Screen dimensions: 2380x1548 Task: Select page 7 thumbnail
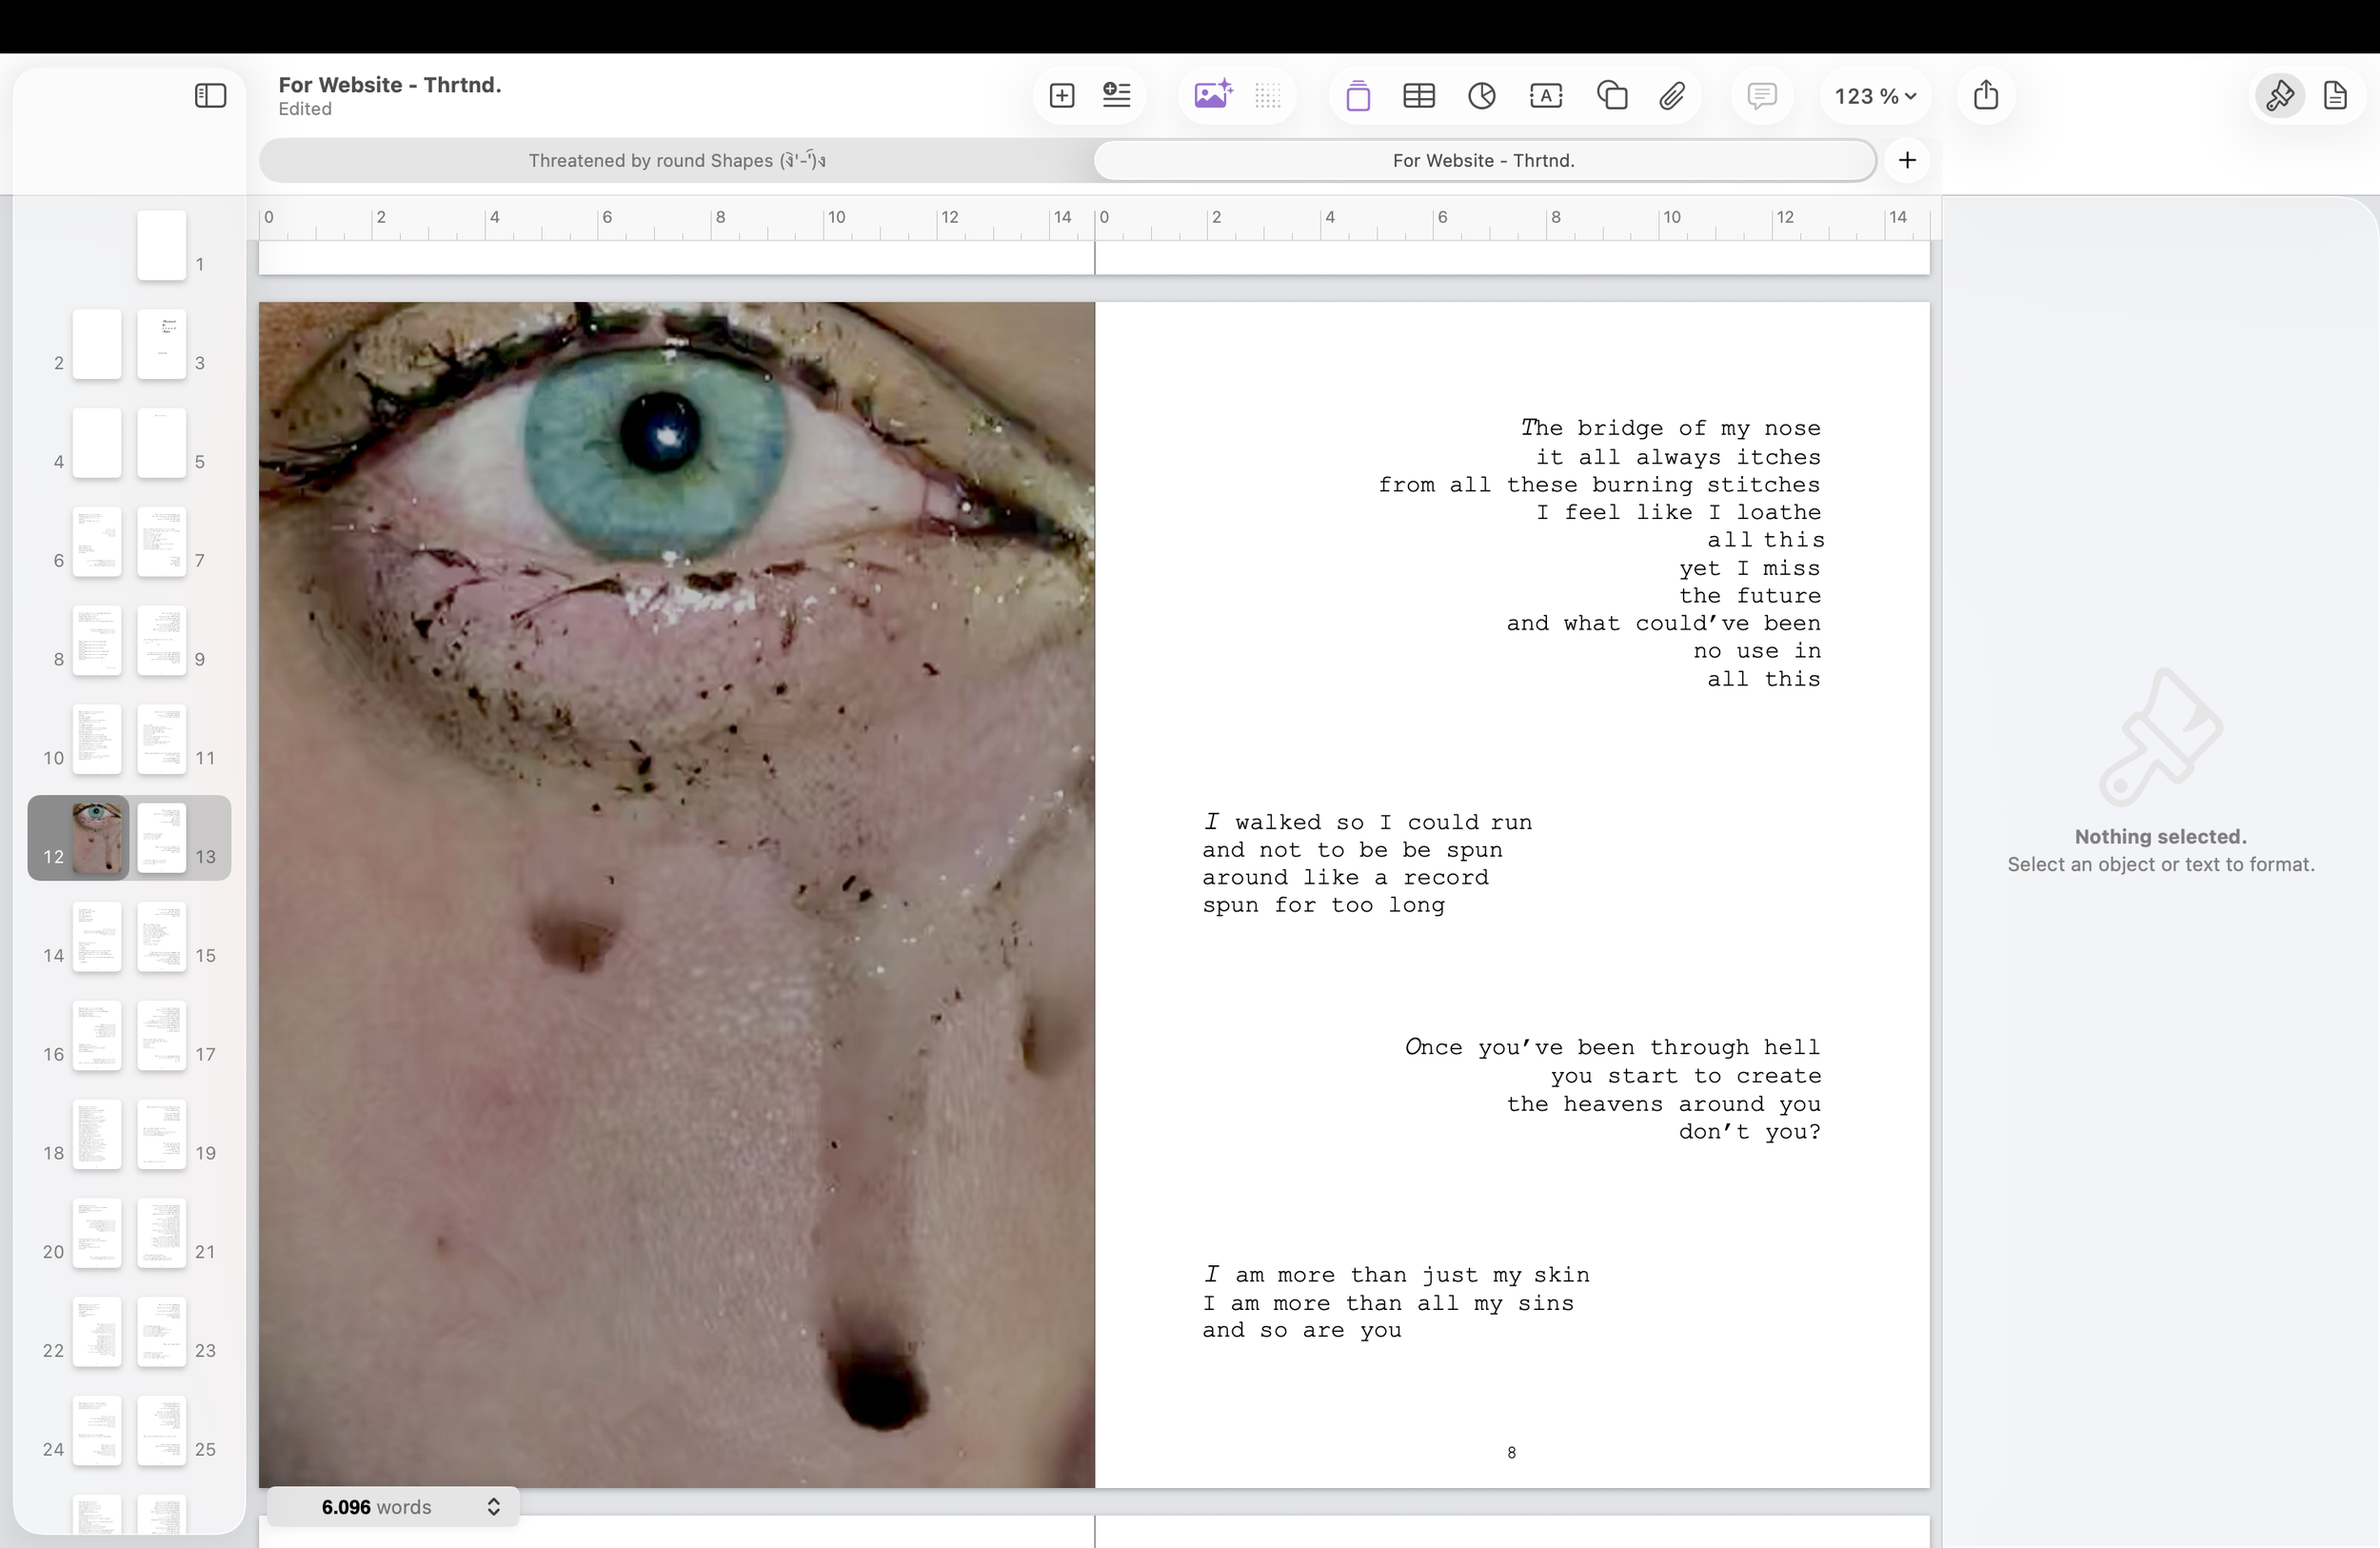pyautogui.click(x=161, y=541)
